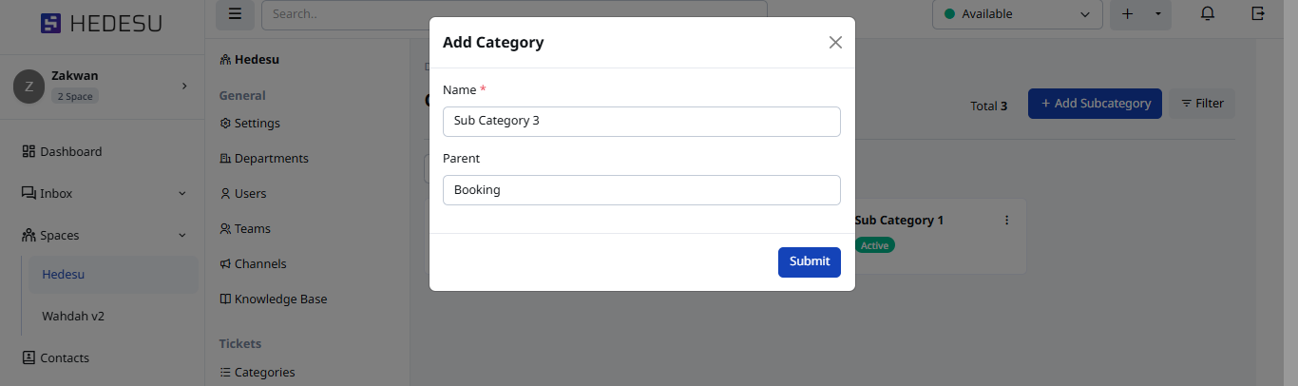Open the Filter options
1298x386 pixels.
click(1202, 104)
